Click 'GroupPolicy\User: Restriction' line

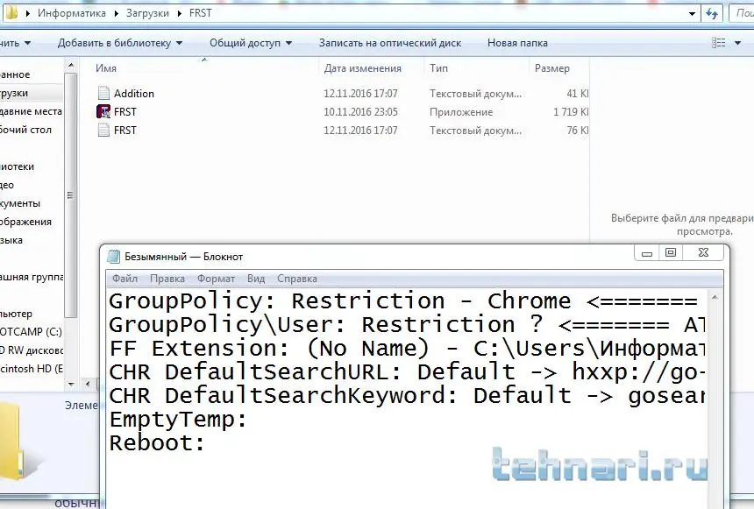[407, 325]
